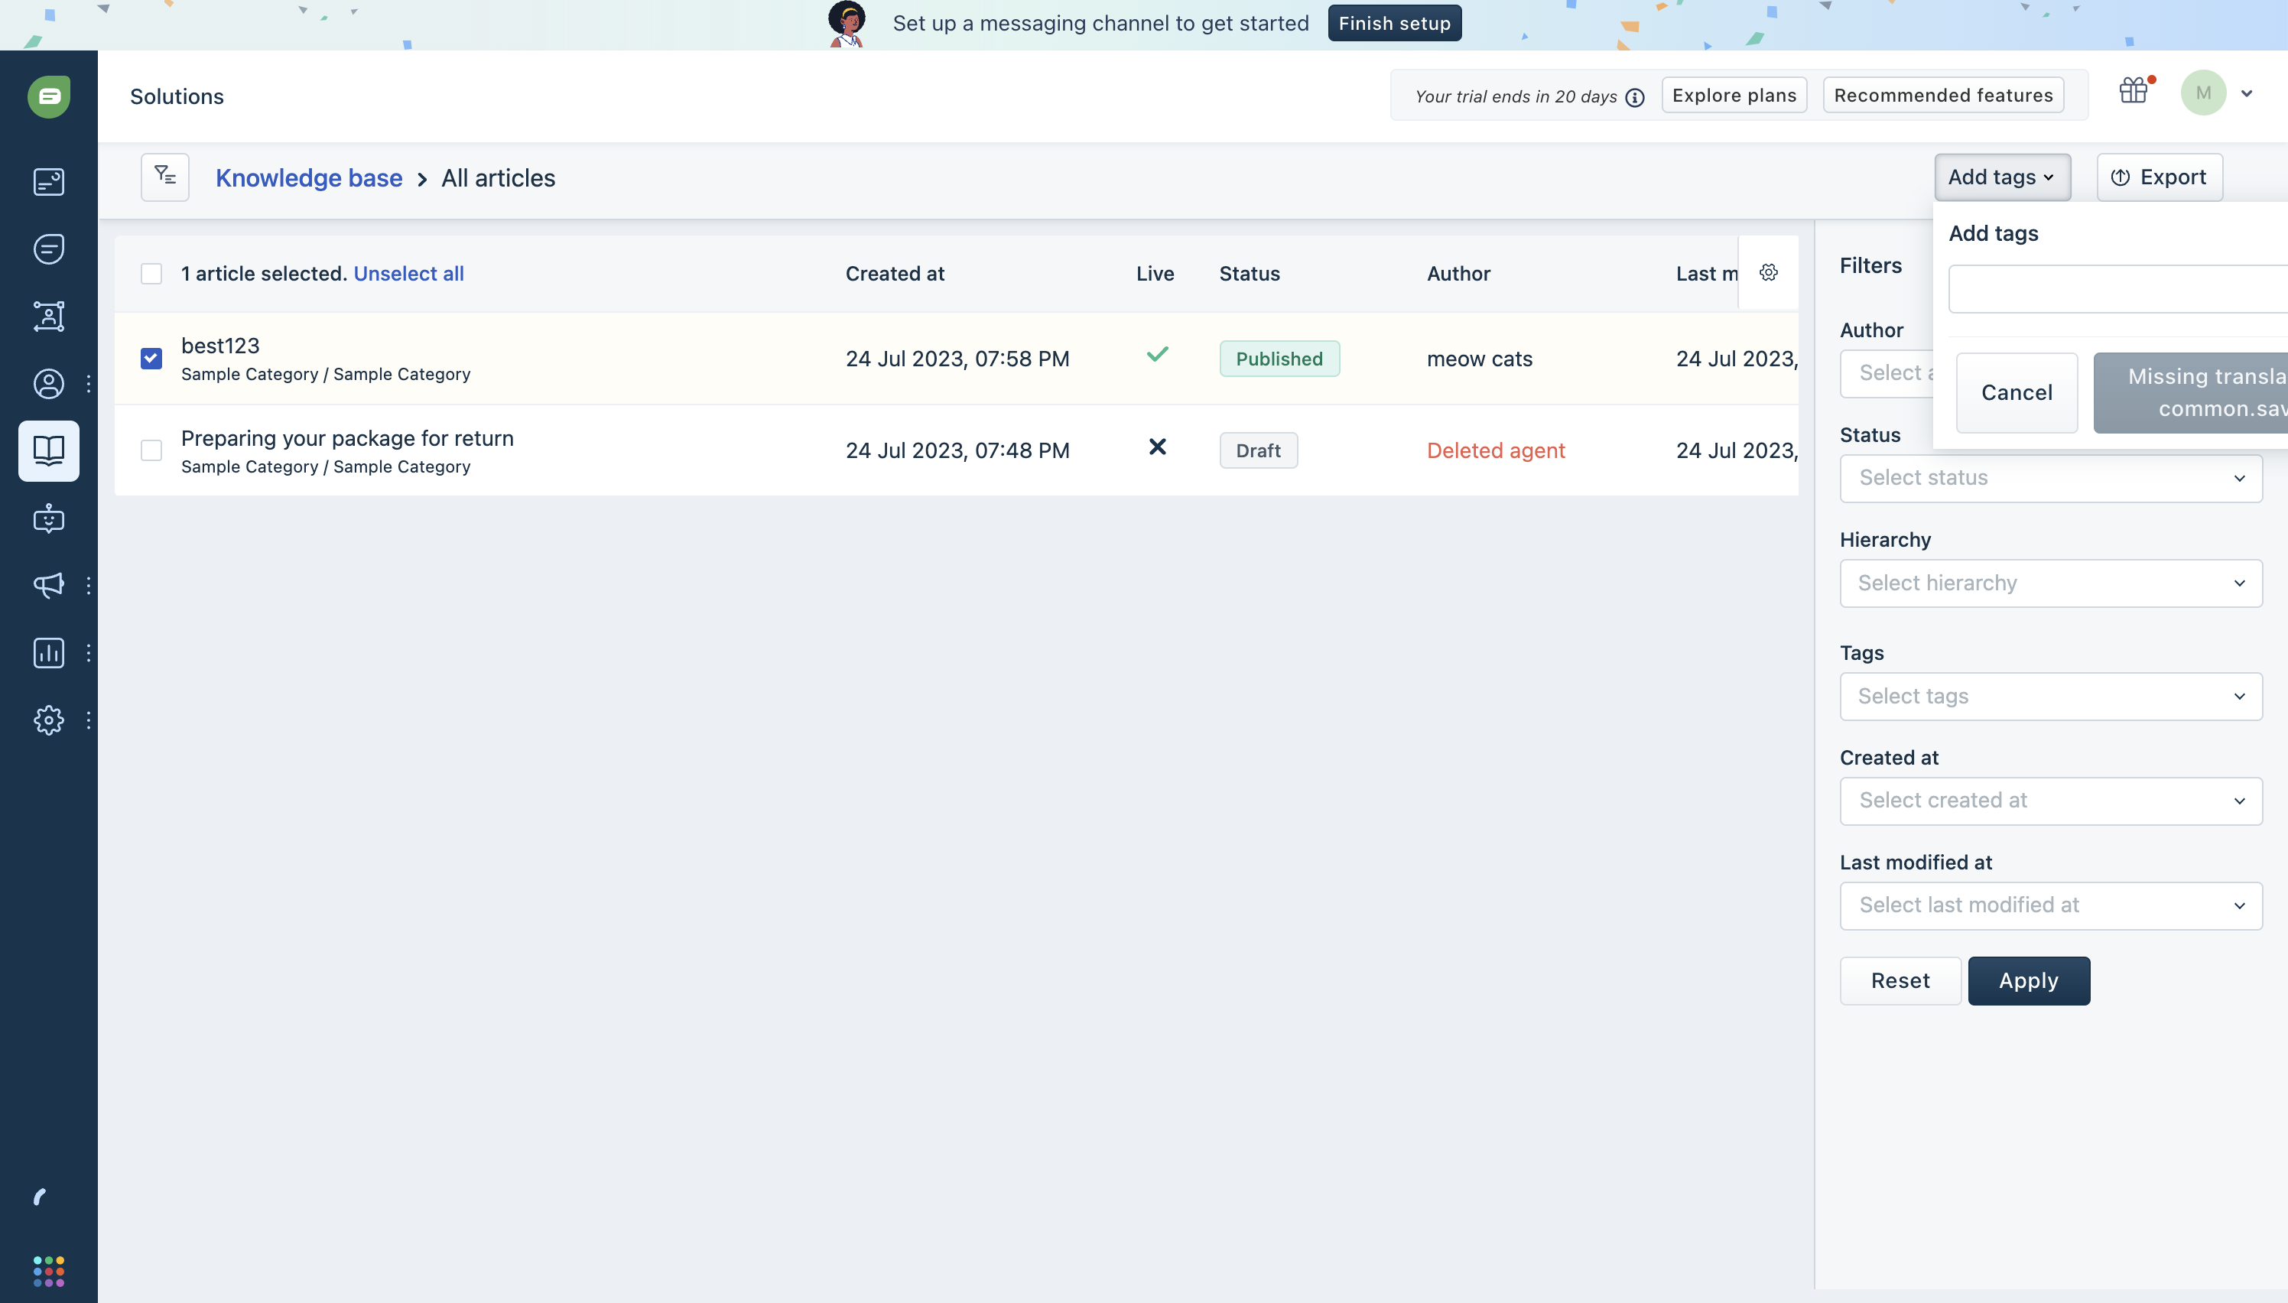The height and width of the screenshot is (1303, 2288).
Task: Click the folder tree toggle icon
Action: [164, 177]
